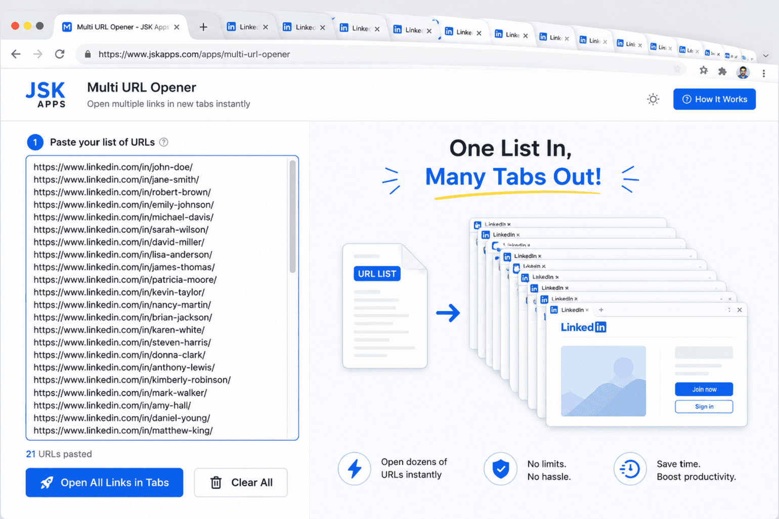Viewport: 779px width, 519px height.
Task: Click the anthony-lewis URL line
Action: tap(124, 368)
